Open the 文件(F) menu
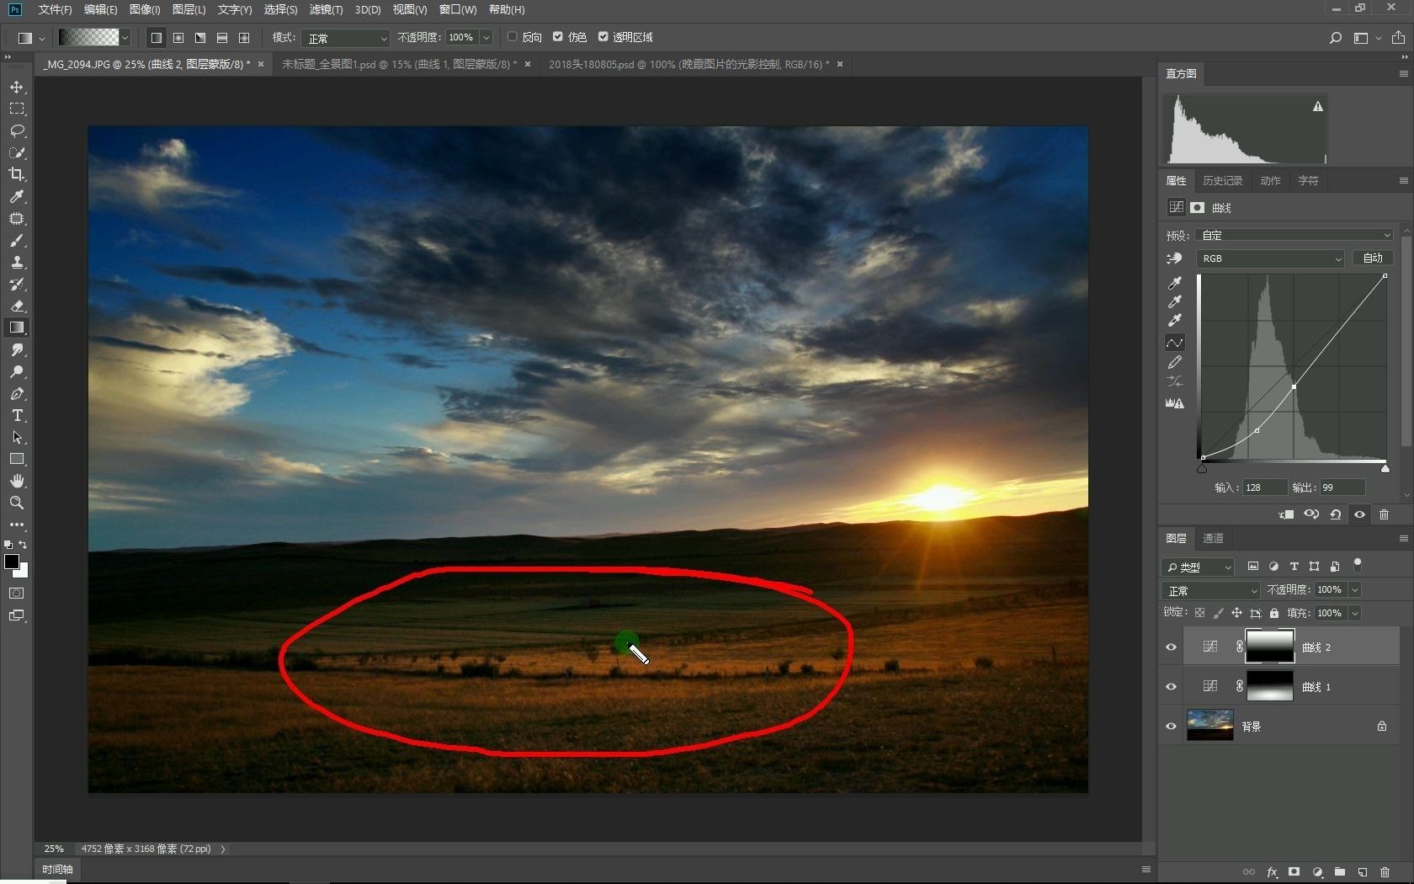 coord(55,9)
